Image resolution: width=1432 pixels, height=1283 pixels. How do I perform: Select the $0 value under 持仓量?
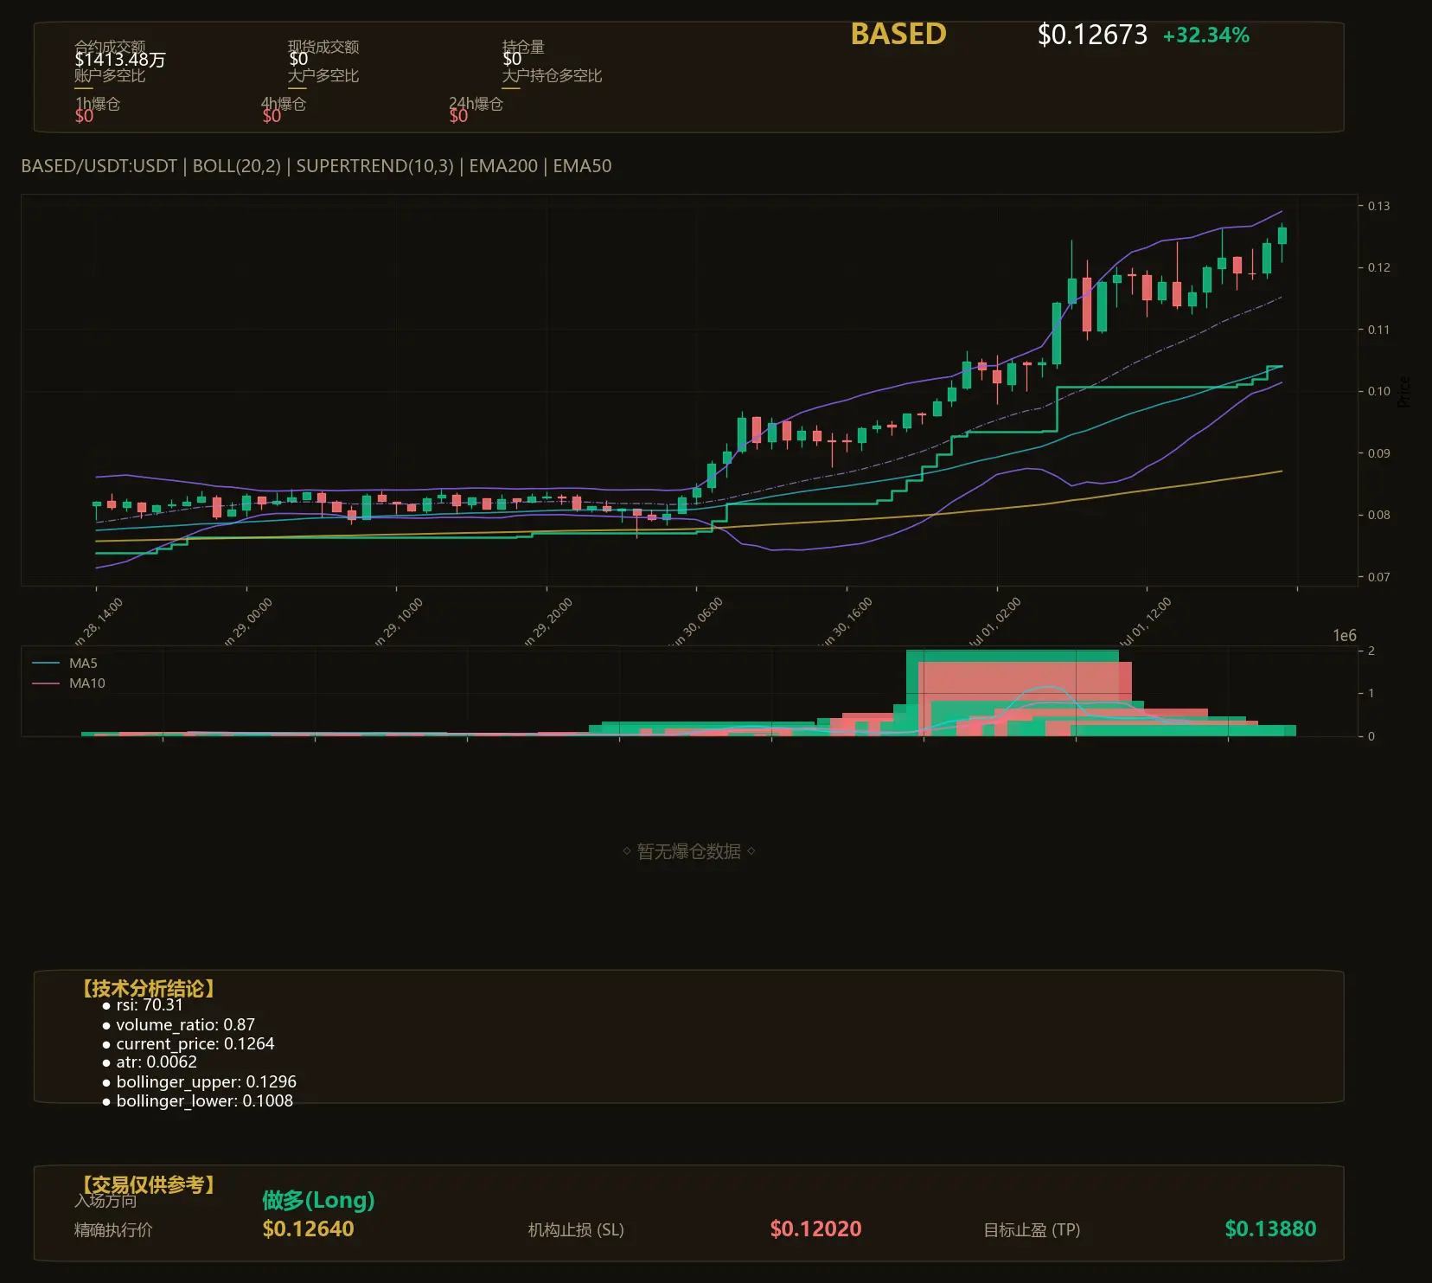coord(512,60)
